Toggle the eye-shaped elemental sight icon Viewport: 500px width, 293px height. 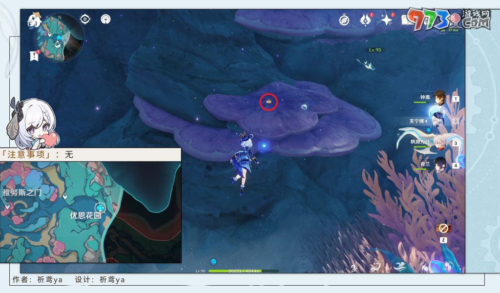click(85, 20)
